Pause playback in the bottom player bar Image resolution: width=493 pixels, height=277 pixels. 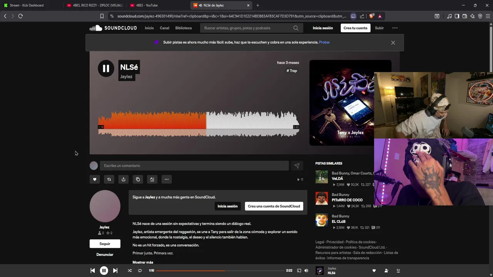coord(104,270)
